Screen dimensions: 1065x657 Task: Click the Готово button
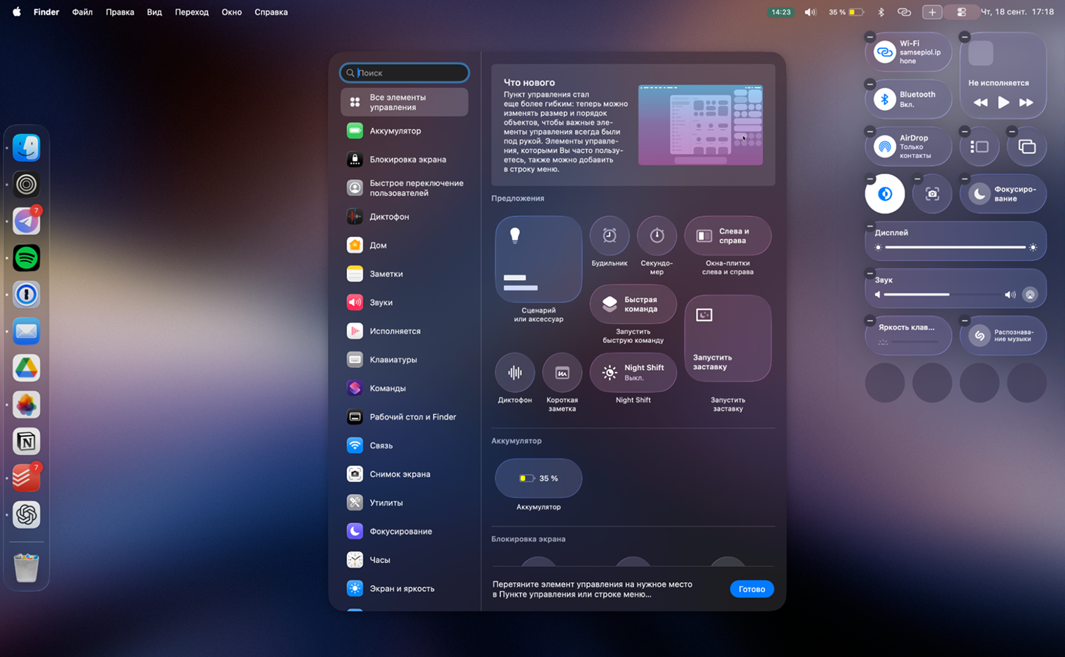coord(752,588)
